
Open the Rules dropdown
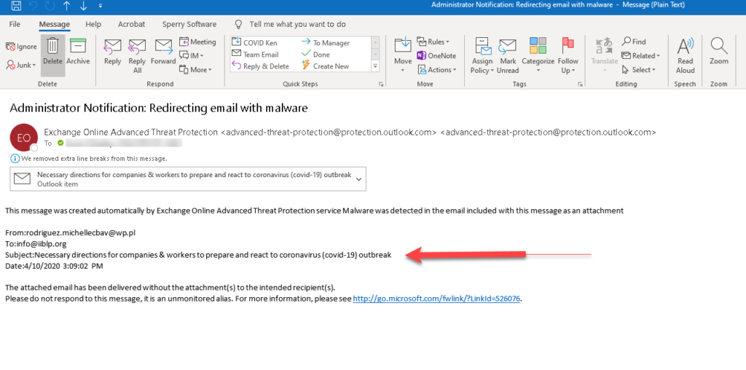433,42
